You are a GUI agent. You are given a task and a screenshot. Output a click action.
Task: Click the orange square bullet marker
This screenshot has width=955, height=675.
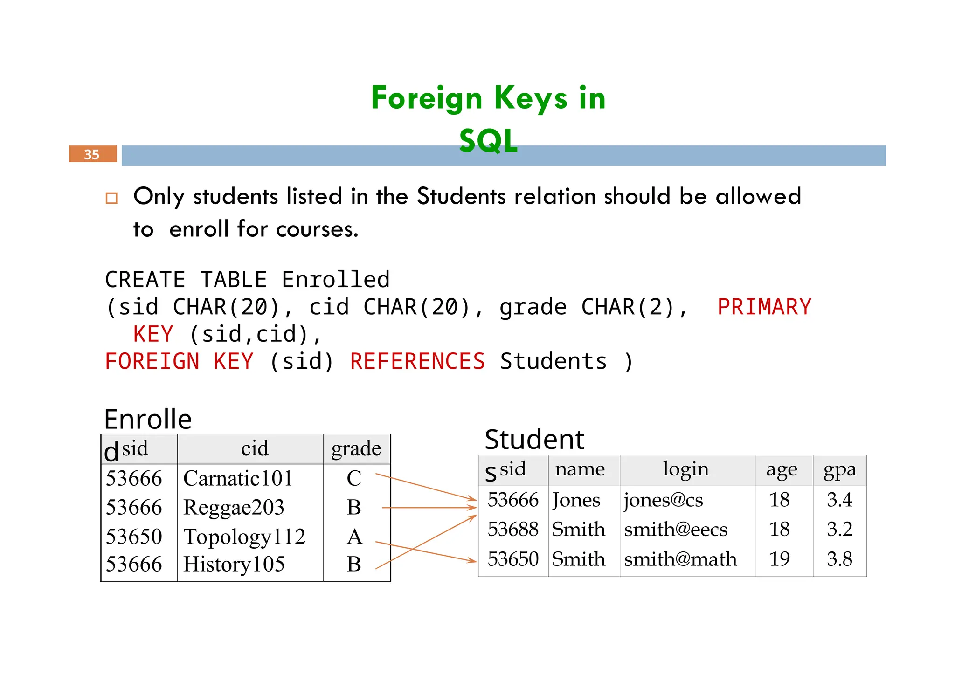pos(111,198)
